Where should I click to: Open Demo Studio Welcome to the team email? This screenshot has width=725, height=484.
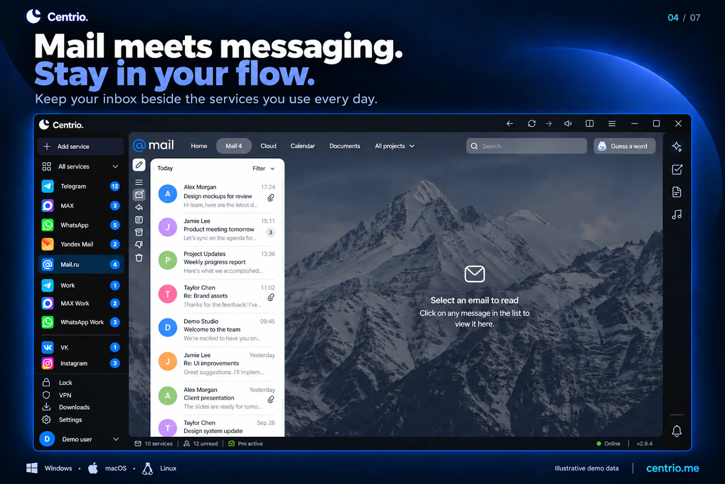coord(217,330)
